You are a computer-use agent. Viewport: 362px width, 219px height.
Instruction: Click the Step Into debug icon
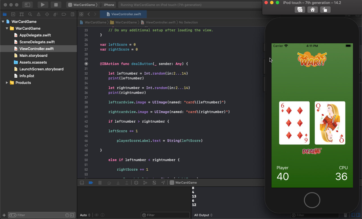click(118, 183)
